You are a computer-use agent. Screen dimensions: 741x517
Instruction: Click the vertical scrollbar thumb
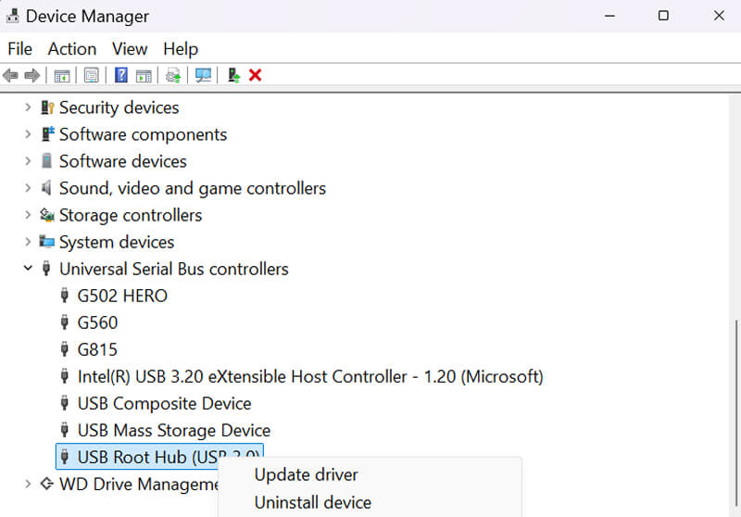pyautogui.click(x=736, y=412)
